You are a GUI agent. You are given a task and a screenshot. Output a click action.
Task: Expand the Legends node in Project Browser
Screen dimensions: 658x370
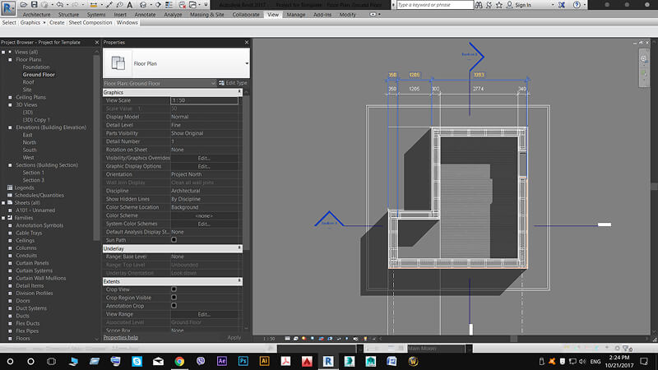pos(11,187)
